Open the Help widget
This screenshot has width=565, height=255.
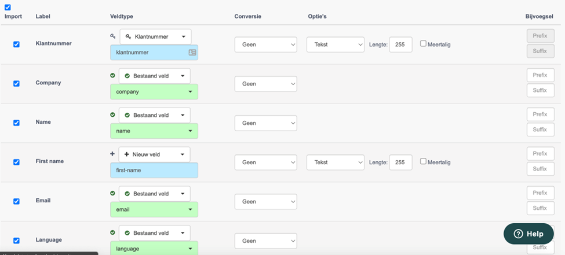coord(528,234)
